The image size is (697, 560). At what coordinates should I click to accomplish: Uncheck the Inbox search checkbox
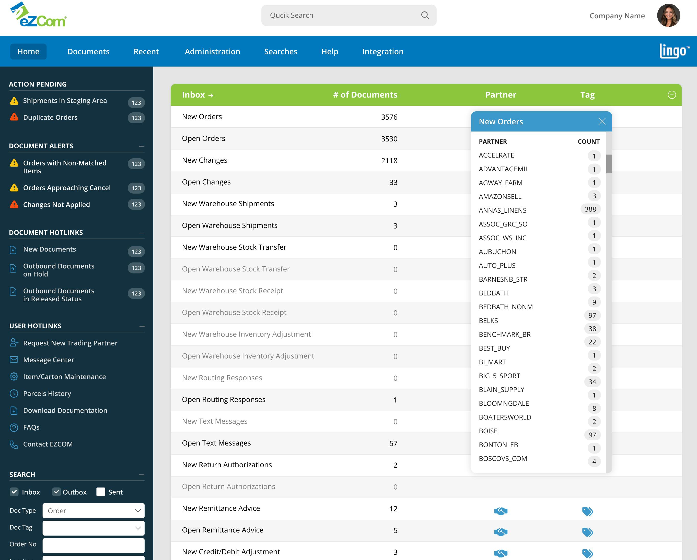tap(14, 492)
